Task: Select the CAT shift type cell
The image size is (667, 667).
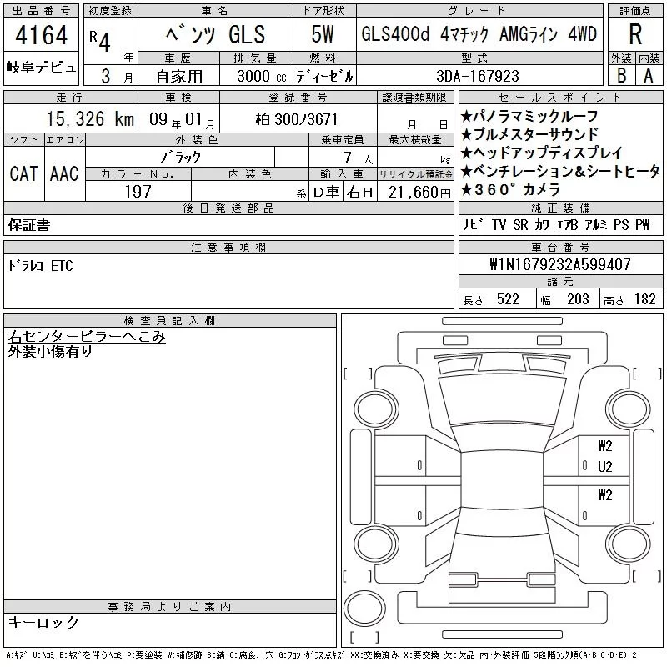Action: 23,173
